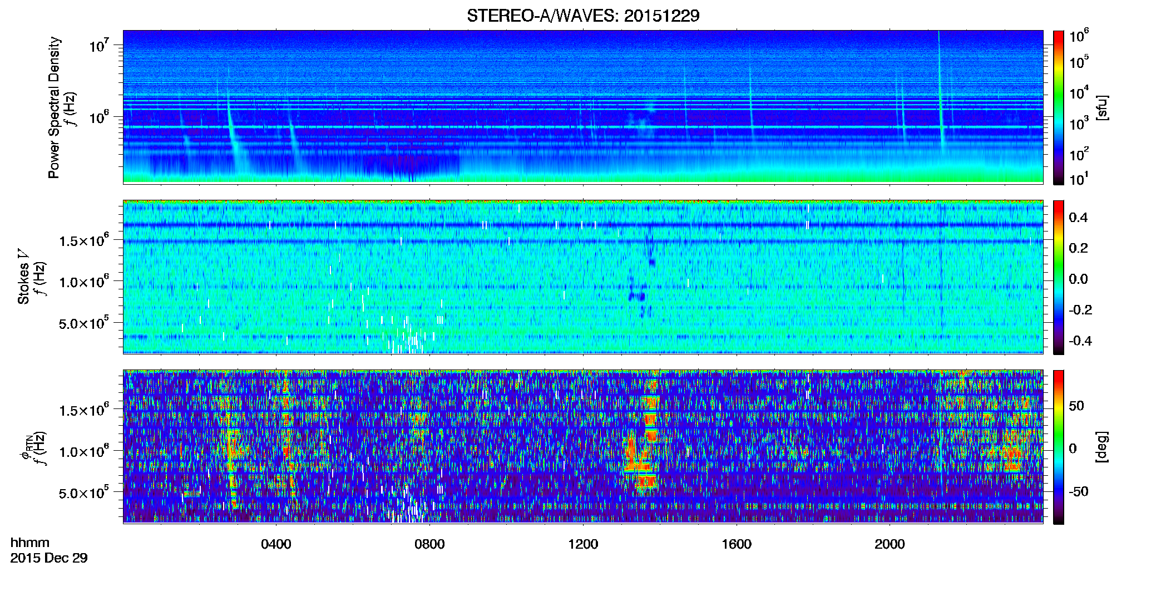Click the 0.0 label on the Stokes color bar
Screen dimensions: 1166x601
coord(1078,279)
